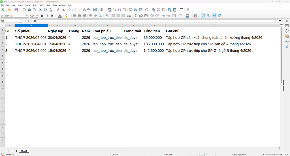290x156 pixels.
Task: Toggle bold formatting
Action: pyautogui.click(x=42, y=16)
